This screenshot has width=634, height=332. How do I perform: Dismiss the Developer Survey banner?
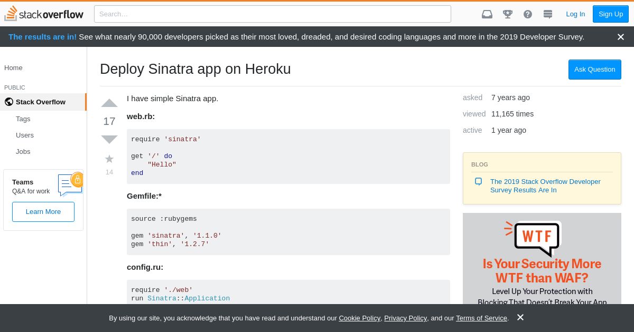click(x=621, y=37)
